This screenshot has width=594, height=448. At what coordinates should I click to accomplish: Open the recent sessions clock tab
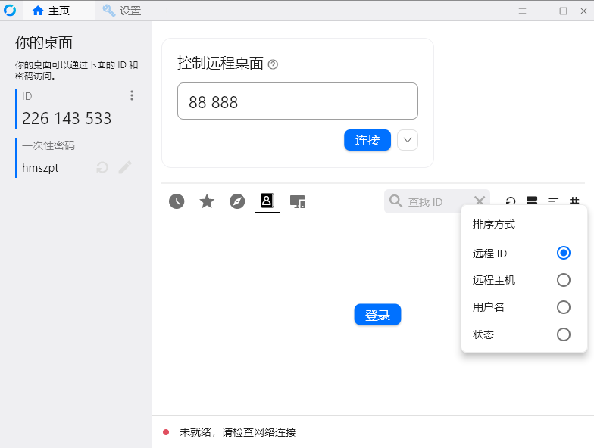point(177,201)
